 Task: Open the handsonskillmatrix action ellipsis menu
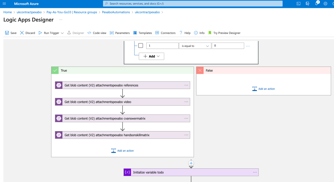[186, 135]
